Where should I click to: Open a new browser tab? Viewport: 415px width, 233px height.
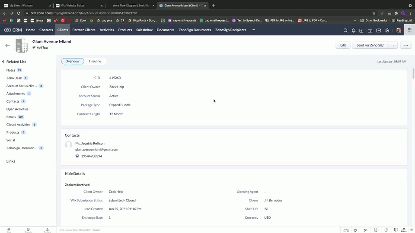click(213, 6)
